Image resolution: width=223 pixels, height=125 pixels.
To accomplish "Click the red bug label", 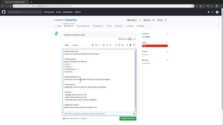I will click(x=155, y=46).
